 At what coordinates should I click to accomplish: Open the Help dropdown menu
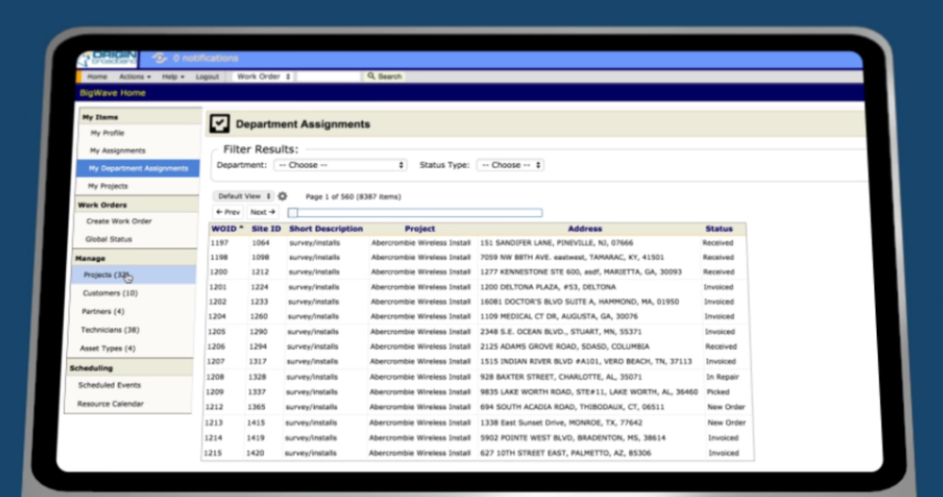174,77
